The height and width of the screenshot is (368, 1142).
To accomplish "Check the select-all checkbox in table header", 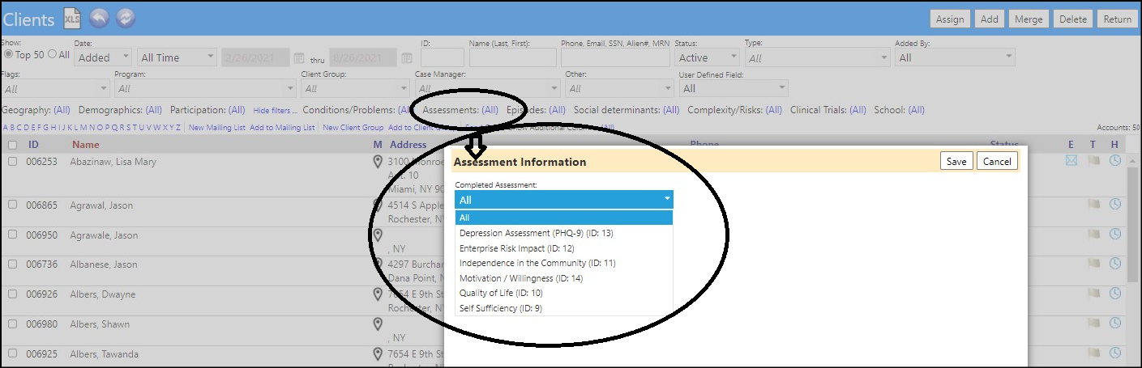I will click(x=12, y=146).
